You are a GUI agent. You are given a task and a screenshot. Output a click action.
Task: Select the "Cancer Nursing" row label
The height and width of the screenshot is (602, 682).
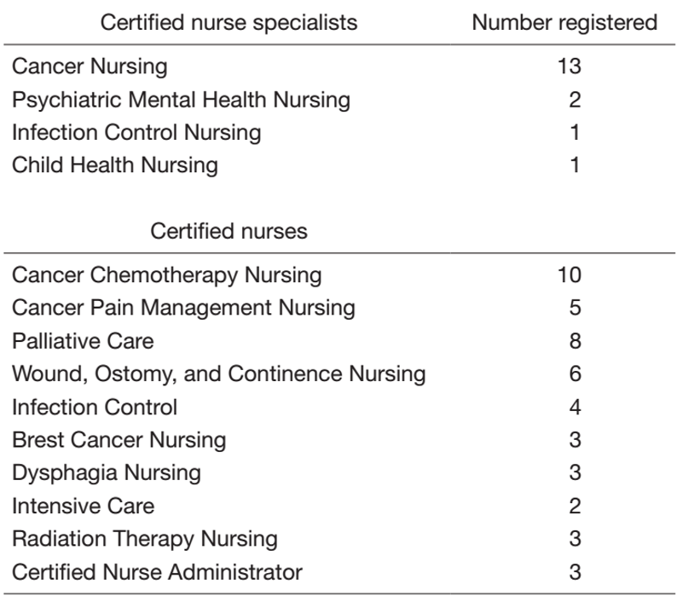[x=84, y=67]
